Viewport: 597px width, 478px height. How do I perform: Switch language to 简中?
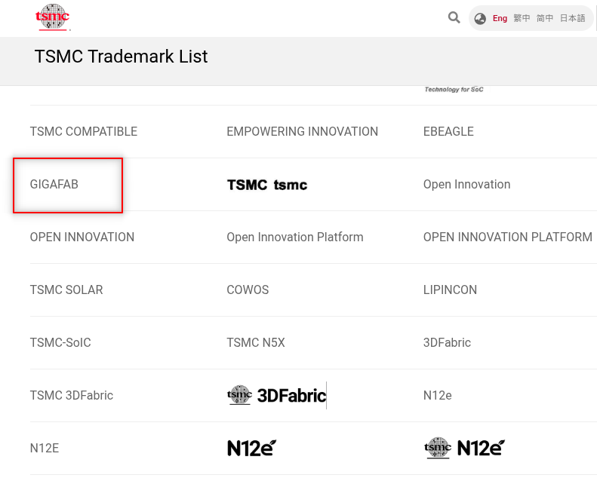(x=544, y=18)
